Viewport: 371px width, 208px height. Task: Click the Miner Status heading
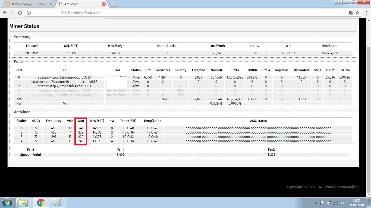(x=24, y=26)
